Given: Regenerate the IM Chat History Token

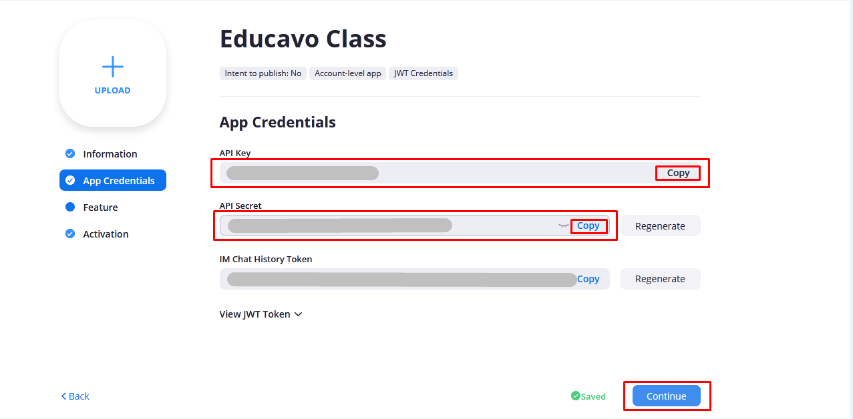Looking at the screenshot, I should (x=660, y=279).
